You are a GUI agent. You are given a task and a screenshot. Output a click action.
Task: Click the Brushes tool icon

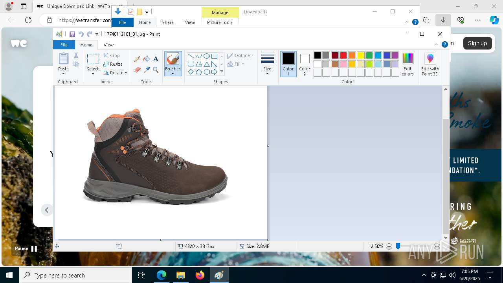click(173, 59)
